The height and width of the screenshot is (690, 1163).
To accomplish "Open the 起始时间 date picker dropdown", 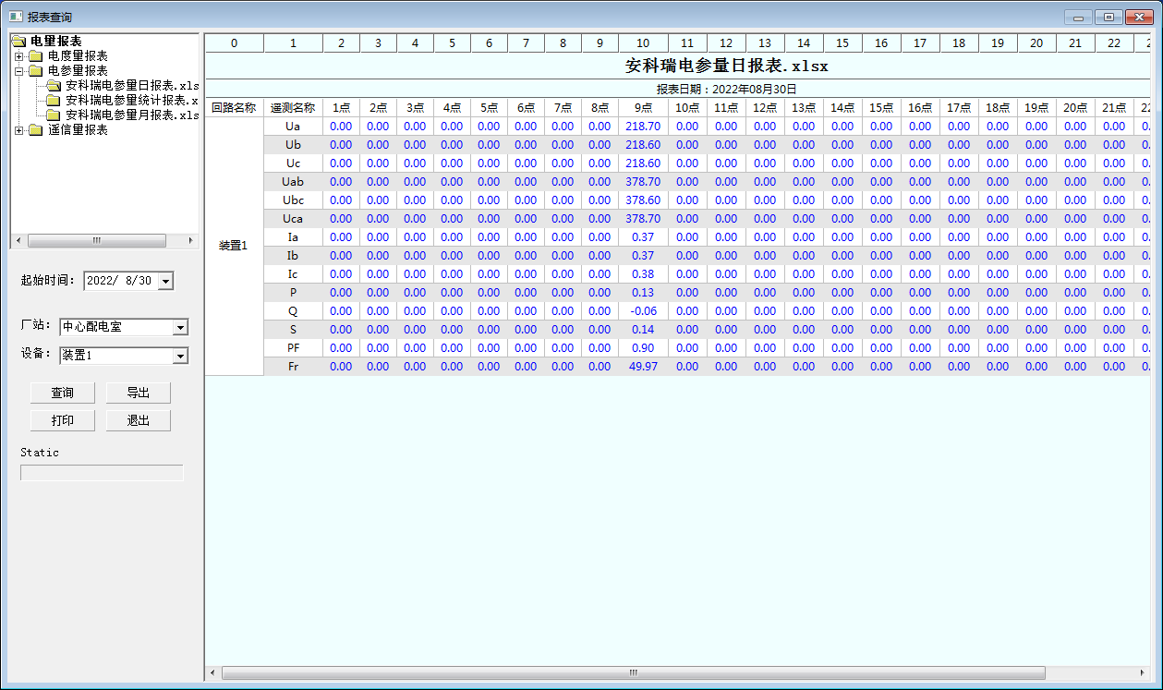I will coord(165,281).
